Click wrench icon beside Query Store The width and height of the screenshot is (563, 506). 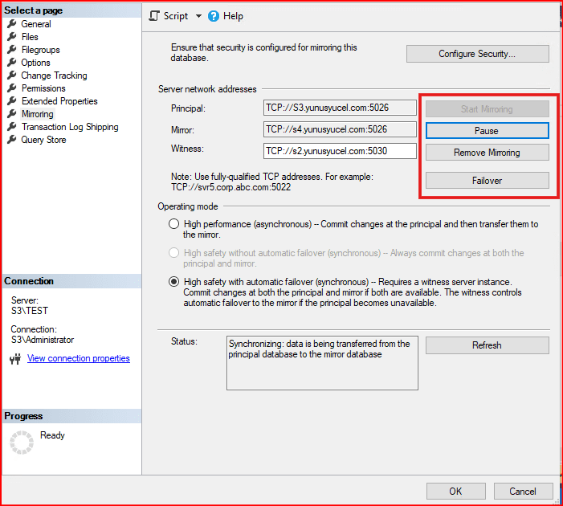(x=12, y=140)
